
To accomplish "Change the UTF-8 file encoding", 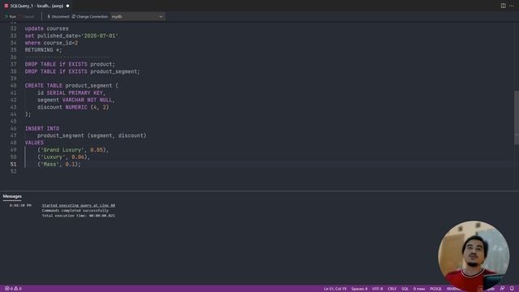I will tap(377, 289).
